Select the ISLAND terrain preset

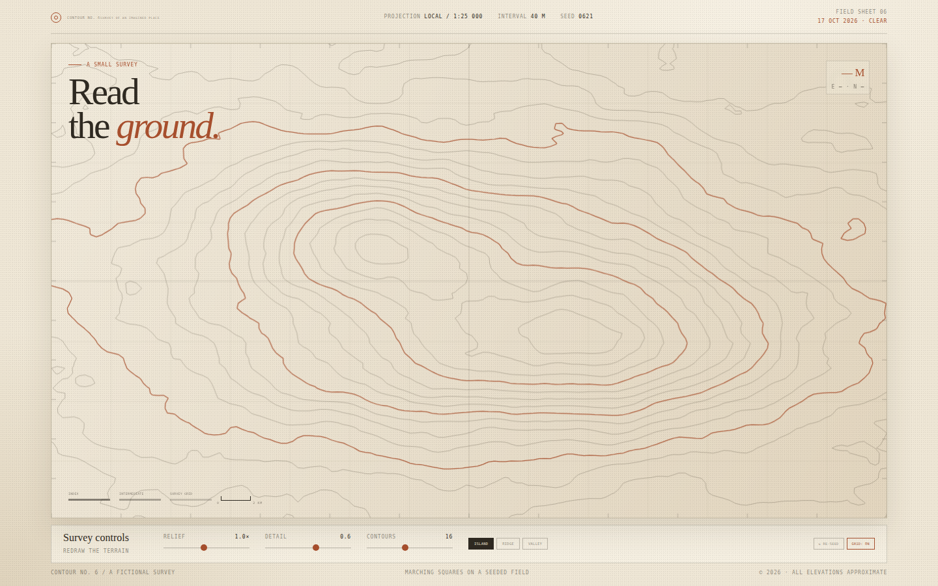[481, 544]
